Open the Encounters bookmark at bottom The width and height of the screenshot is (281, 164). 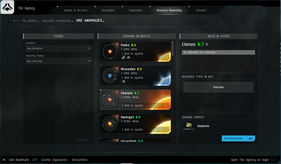(80, 160)
